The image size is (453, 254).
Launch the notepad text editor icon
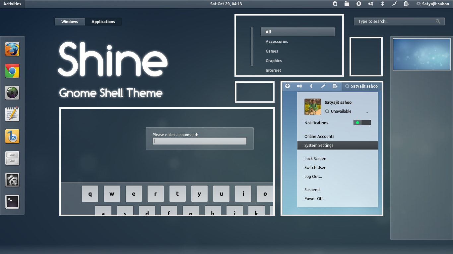[x=12, y=114]
